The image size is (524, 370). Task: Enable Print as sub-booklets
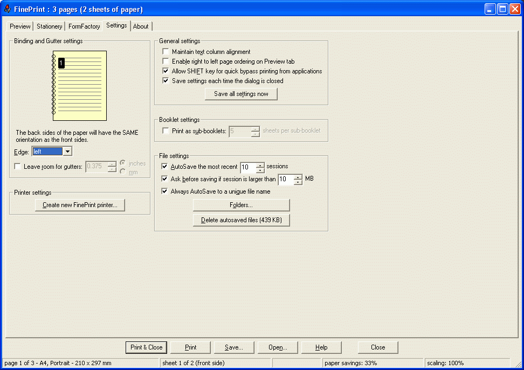[166, 131]
